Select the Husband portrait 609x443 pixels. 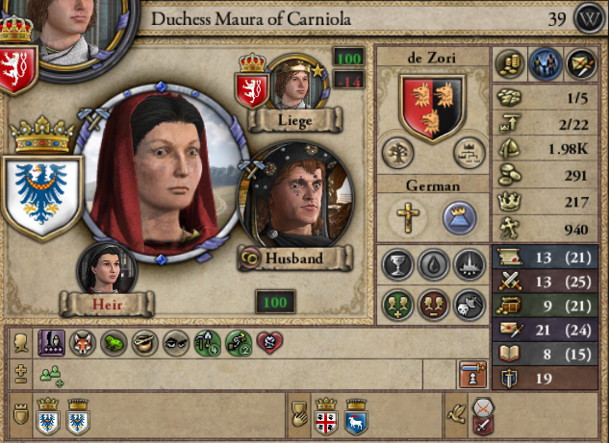[x=296, y=196]
